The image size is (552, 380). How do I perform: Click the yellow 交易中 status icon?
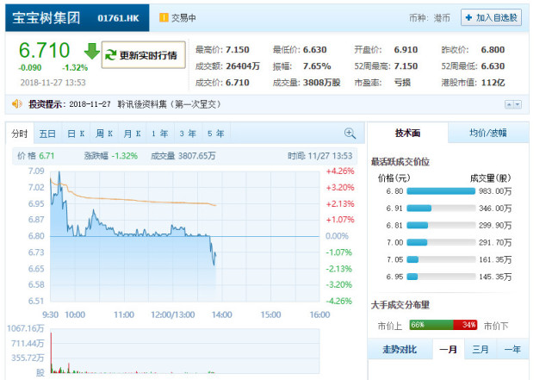click(x=164, y=17)
